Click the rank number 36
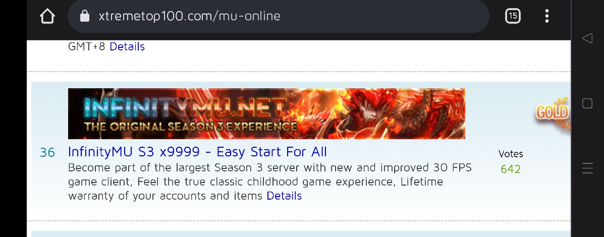Screen dimensions: 604x237 47,153
